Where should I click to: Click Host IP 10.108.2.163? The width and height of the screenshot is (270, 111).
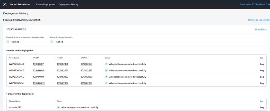coord(63,77)
